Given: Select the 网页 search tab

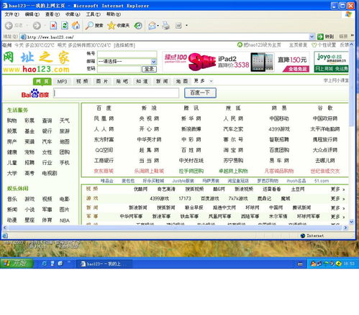Looking at the screenshot, I should pos(42,82).
